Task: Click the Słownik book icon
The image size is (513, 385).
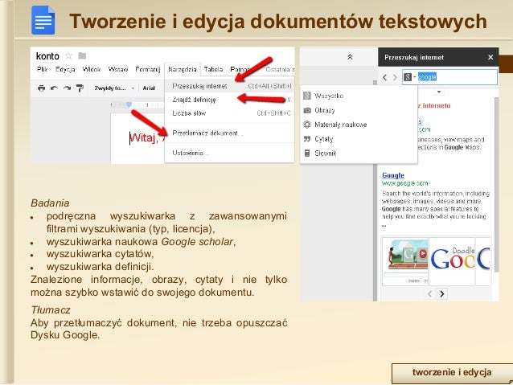Action: pos(307,153)
